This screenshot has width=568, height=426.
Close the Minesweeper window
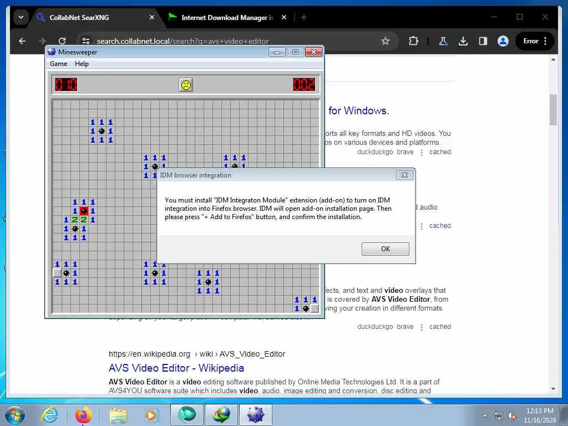314,52
